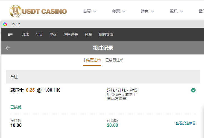Open 我的赛事 in navigation bar
The width and height of the screenshot is (204, 138).
pos(106,34)
